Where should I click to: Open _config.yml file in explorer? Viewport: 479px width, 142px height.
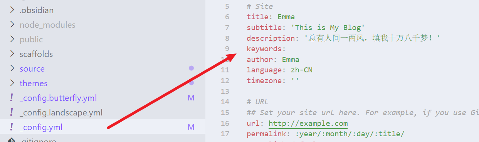(41, 127)
